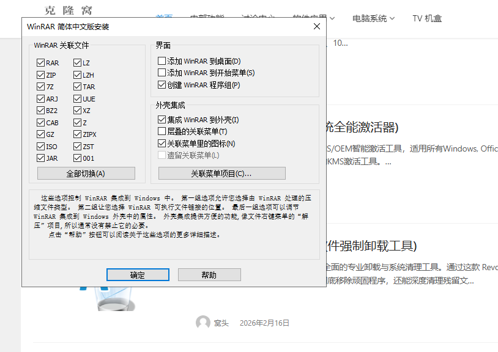Open author 窝头 profile link

221,323
